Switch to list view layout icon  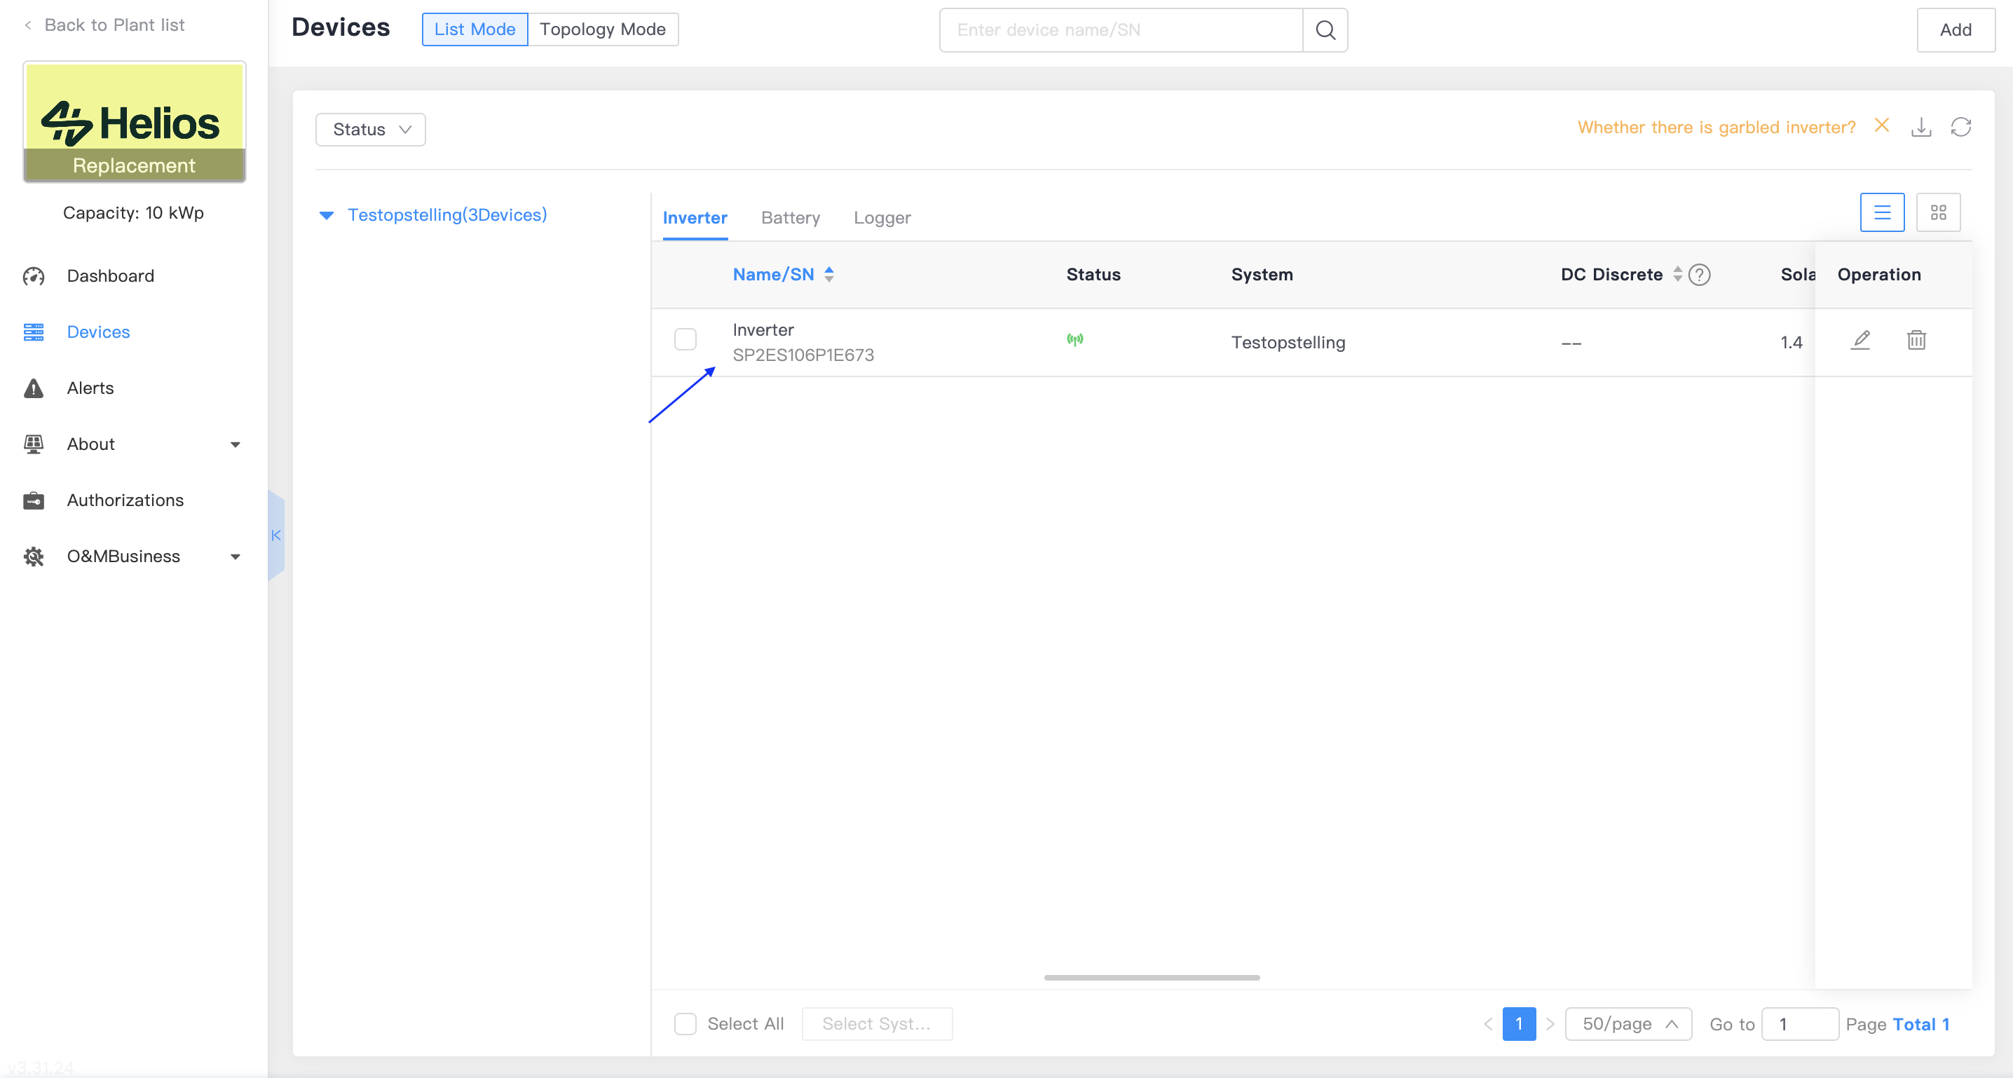pos(1882,212)
